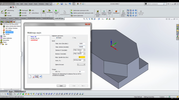Click the Save icon in the top toolbar

[62, 4]
